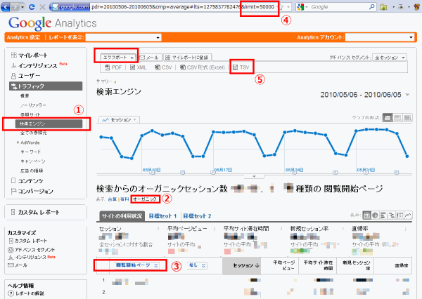422x299 pixels.
Task: Open キャンペーン report
Action: tap(33, 161)
